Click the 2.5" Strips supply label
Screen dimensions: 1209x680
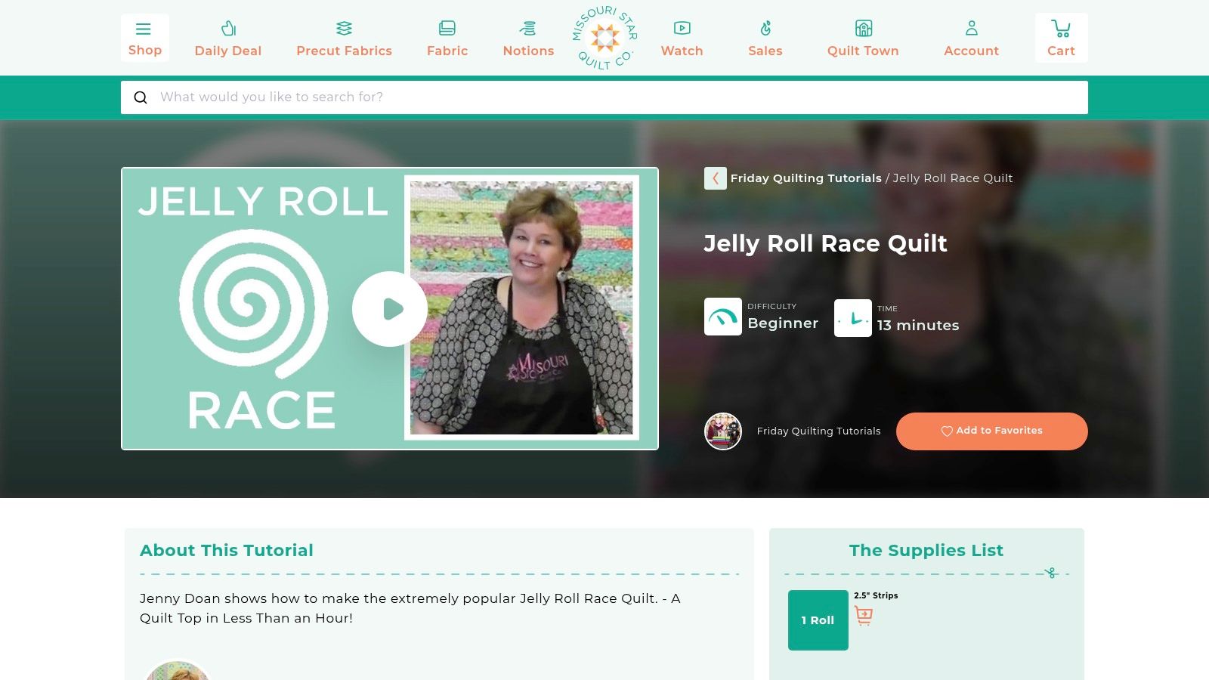(876, 595)
